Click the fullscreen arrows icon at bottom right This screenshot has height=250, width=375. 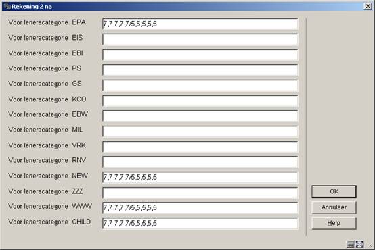pyautogui.click(x=359, y=245)
